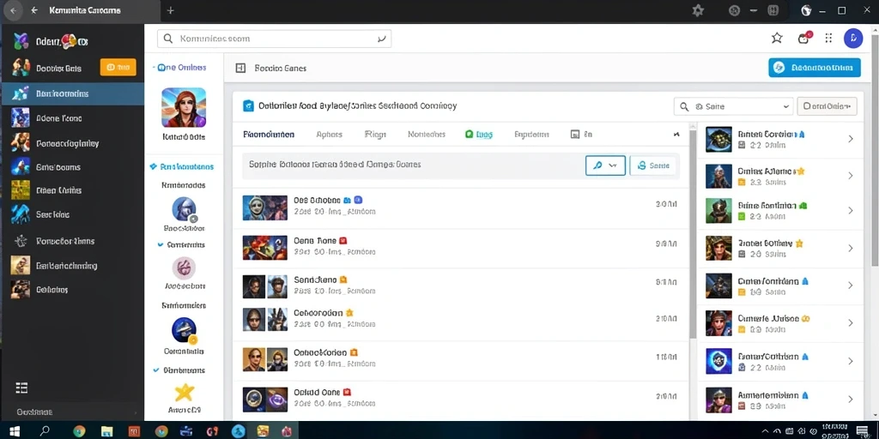This screenshot has width=879, height=439.
Task: Open the "Gohiaons" sidebar item
Action: pyautogui.click(x=72, y=290)
